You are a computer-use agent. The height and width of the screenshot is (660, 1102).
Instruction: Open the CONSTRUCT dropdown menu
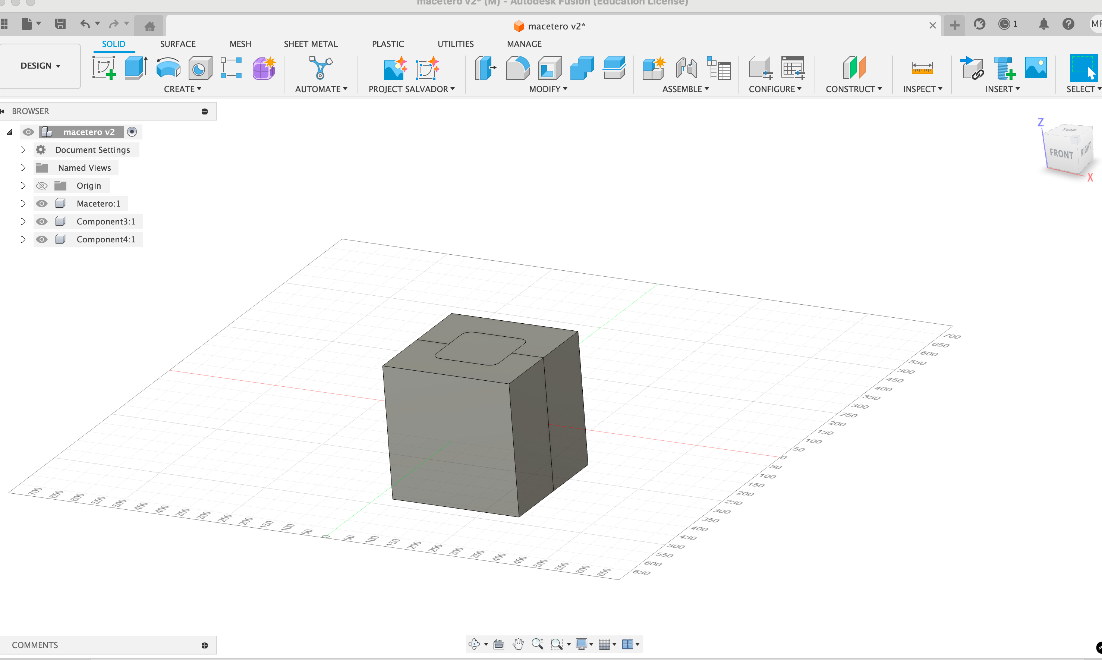point(853,89)
